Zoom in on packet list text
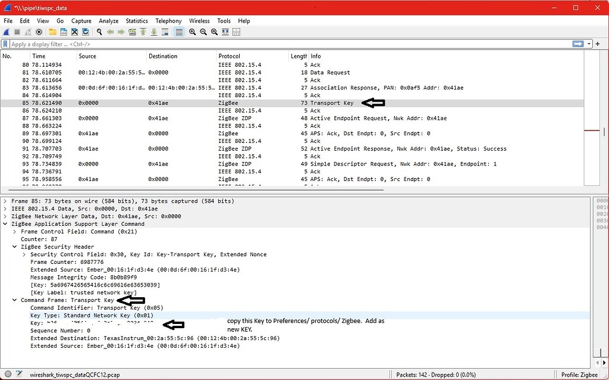Screen dimensions: 609x380 (193, 32)
